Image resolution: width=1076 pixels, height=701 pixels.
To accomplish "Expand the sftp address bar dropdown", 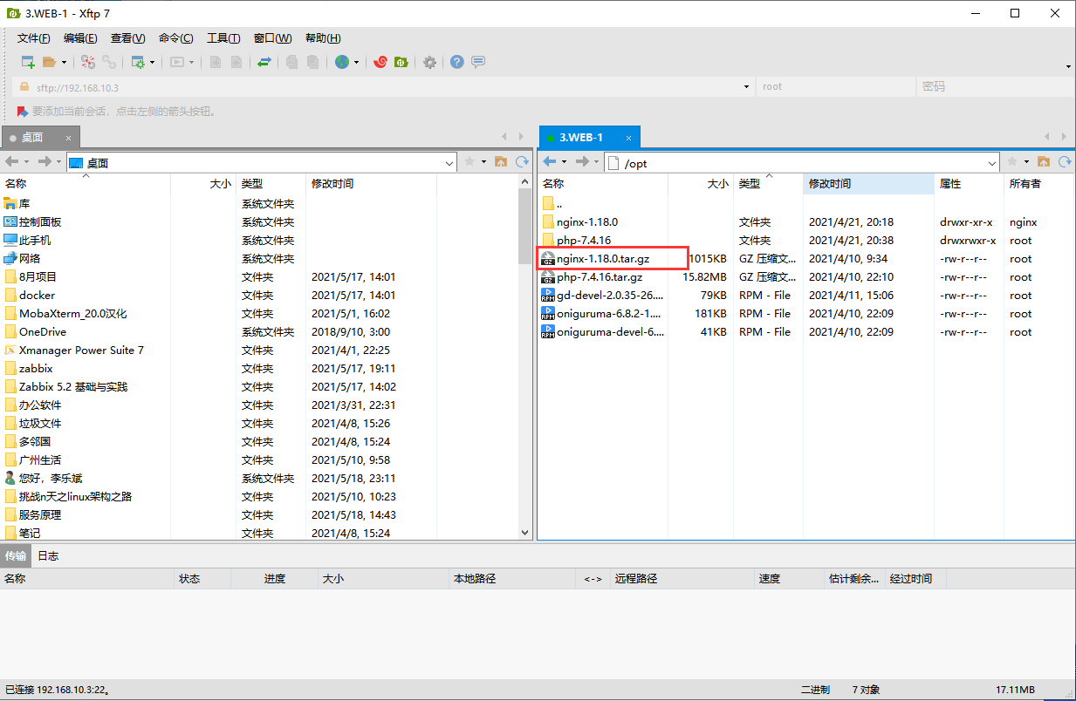I will click(746, 87).
